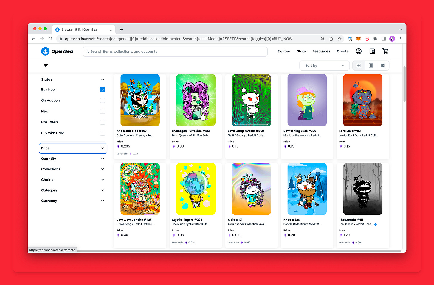Open the MetaMask fox extension
The height and width of the screenshot is (285, 434).
[359, 39]
